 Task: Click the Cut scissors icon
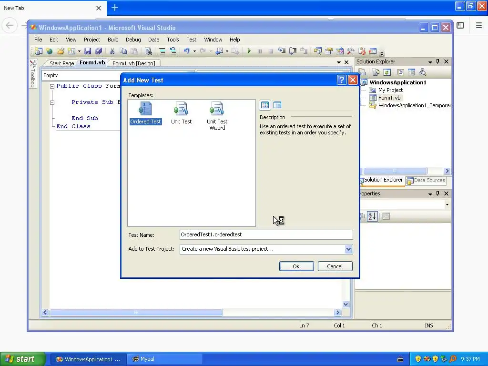[x=112, y=51]
